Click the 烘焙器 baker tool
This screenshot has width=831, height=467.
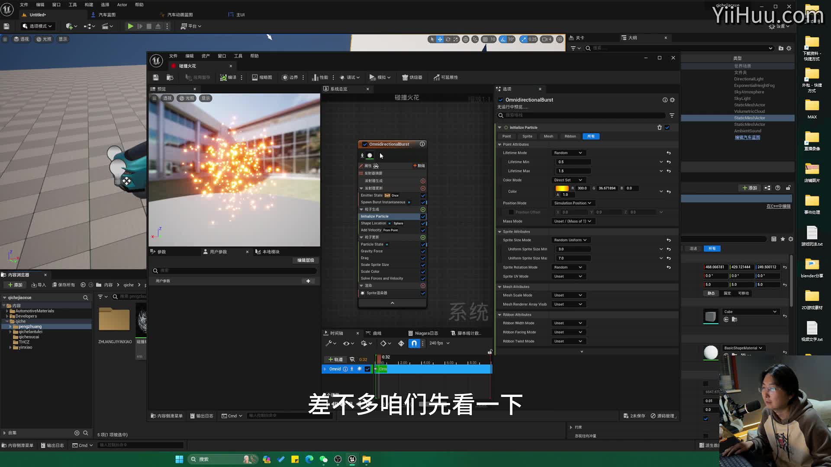[412, 77]
